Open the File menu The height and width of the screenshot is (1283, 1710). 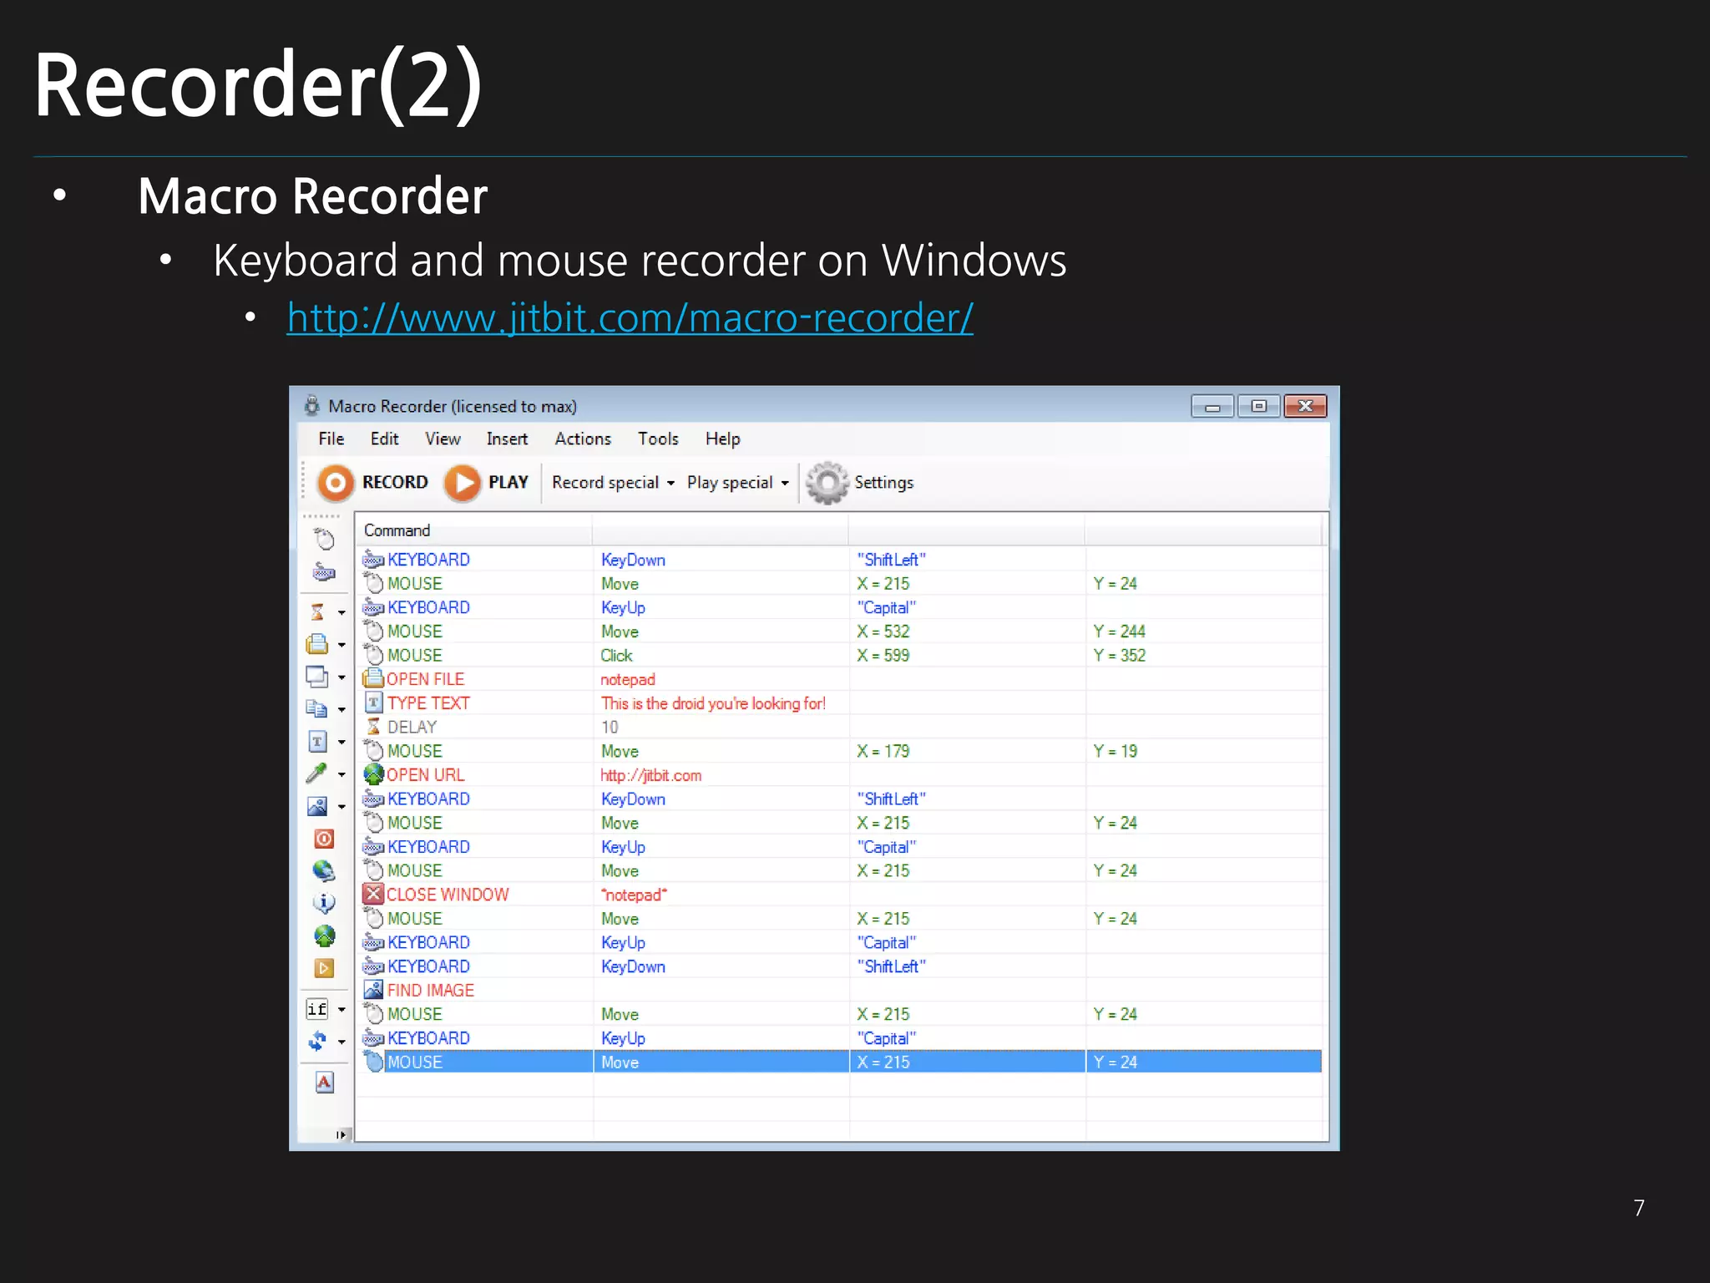coord(331,439)
